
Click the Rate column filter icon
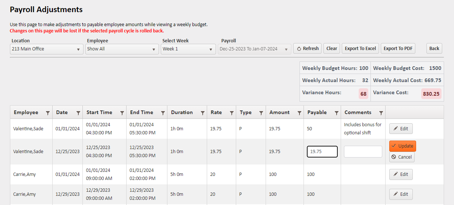[x=231, y=113]
